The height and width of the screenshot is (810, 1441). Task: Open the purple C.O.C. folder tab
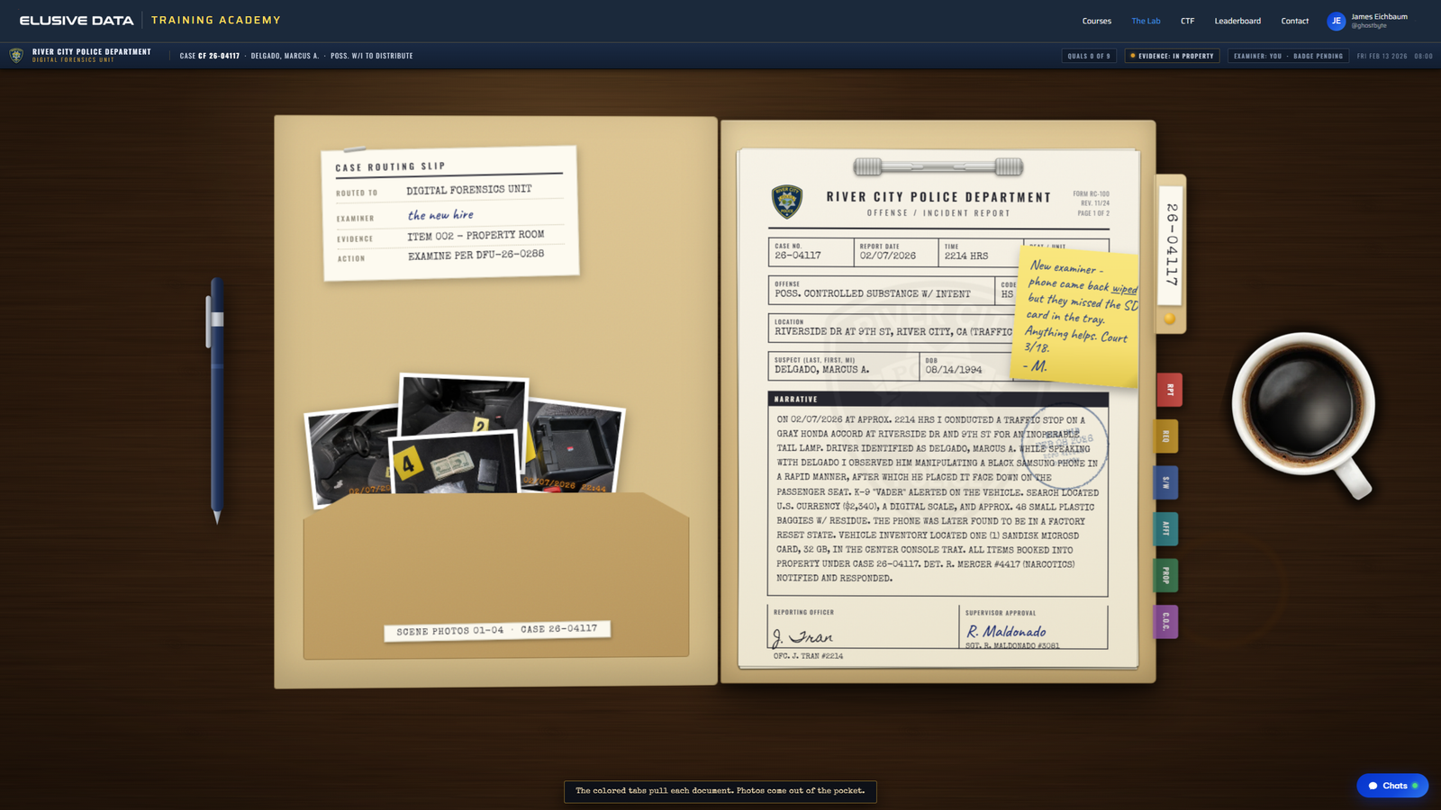click(x=1166, y=622)
